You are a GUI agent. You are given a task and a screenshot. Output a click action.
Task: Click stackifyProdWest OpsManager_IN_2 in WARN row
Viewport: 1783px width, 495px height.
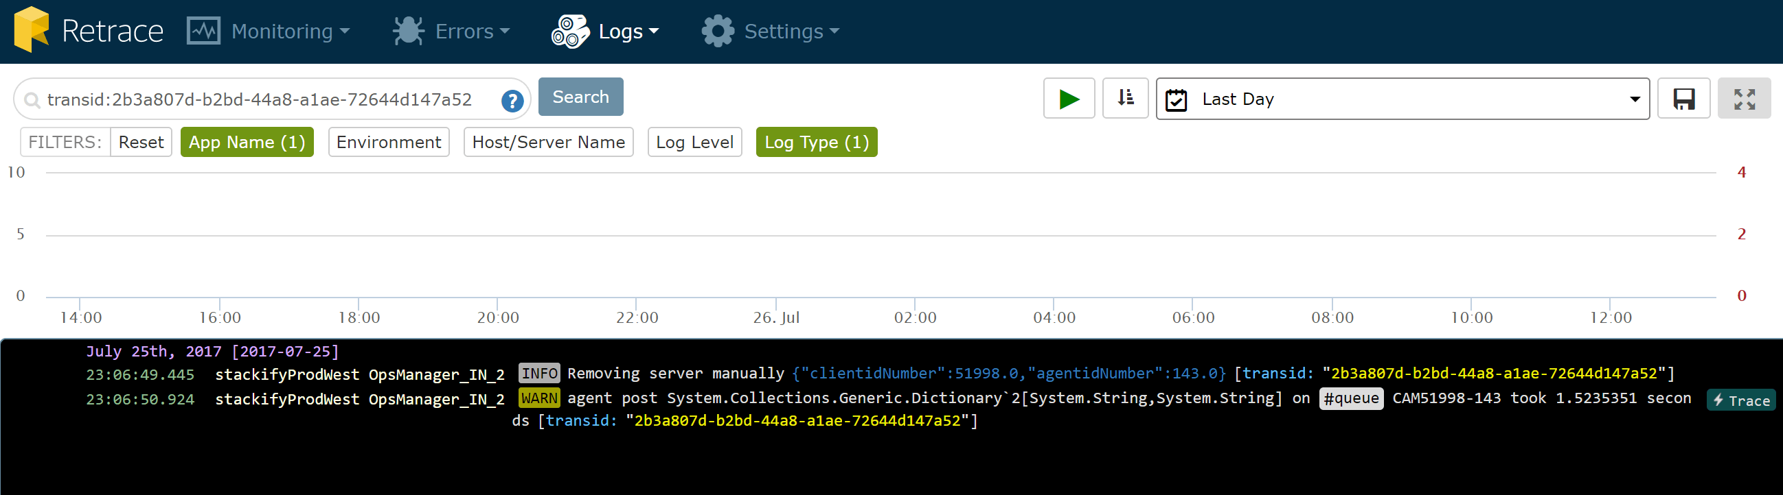click(x=359, y=400)
